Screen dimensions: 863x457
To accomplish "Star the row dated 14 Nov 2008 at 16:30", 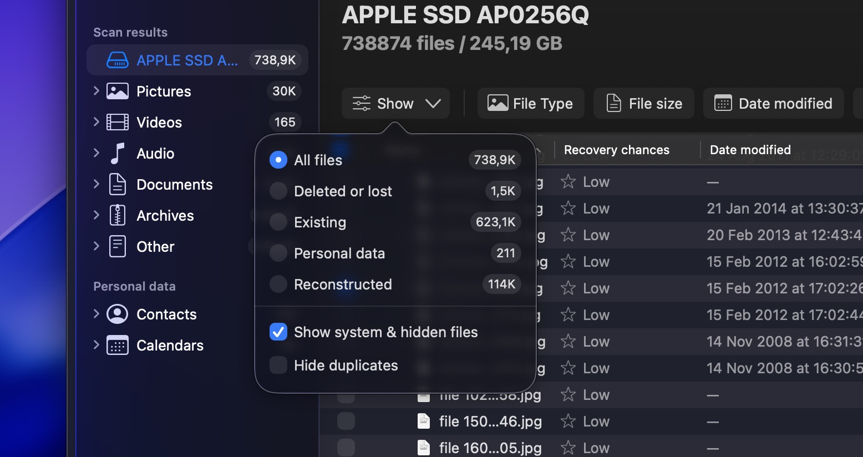I will [568, 368].
